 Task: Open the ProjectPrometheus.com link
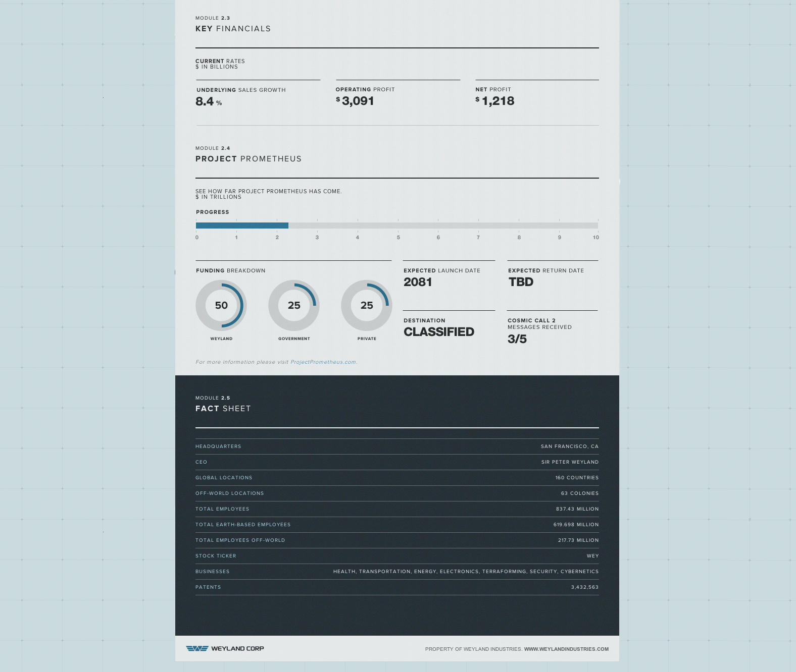pyautogui.click(x=323, y=362)
